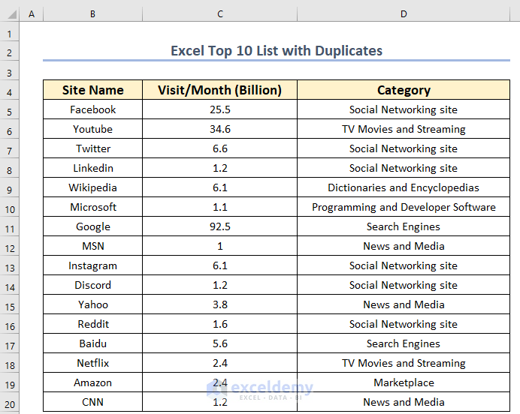Click the value 5.6 for Baidu
The height and width of the screenshot is (414, 520).
tap(220, 343)
